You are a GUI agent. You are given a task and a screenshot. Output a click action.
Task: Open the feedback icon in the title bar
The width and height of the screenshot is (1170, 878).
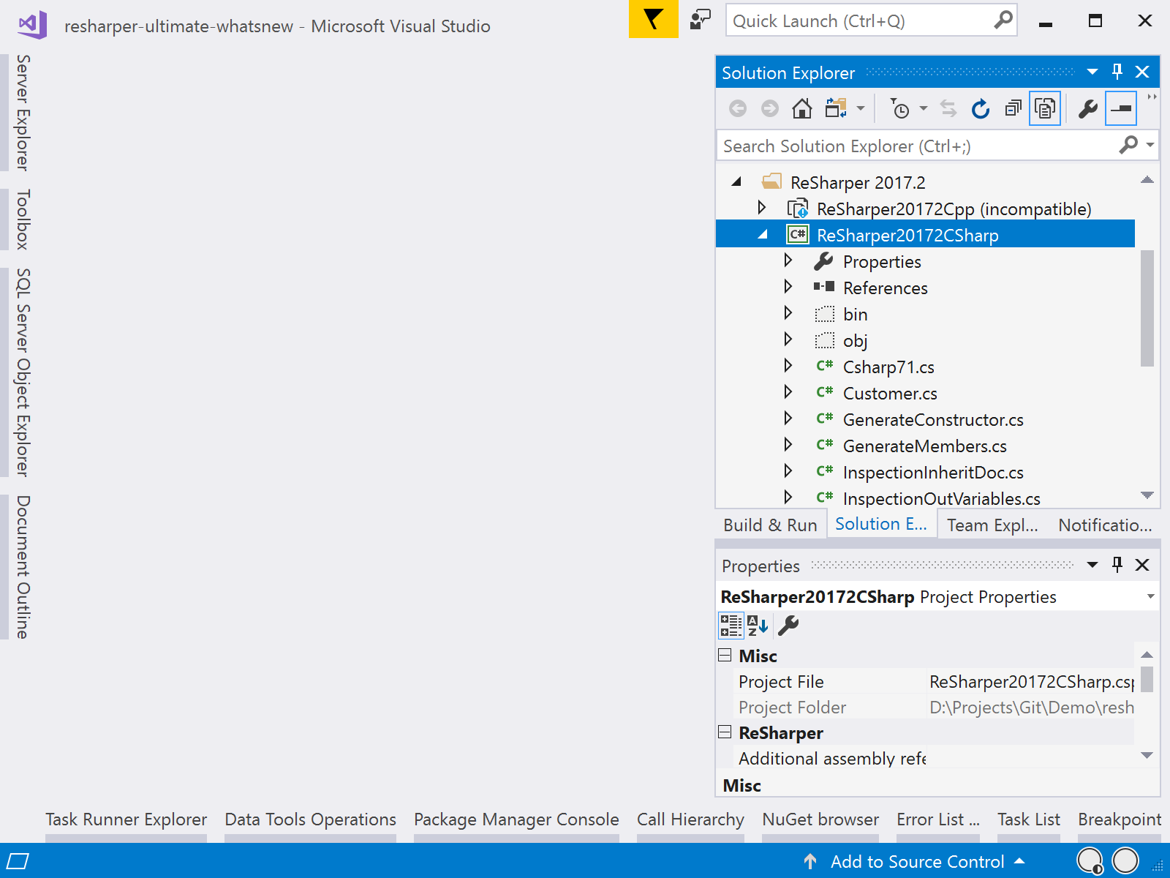coord(701,20)
